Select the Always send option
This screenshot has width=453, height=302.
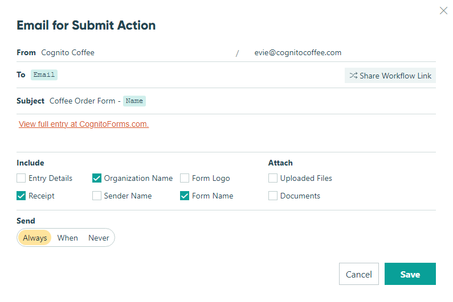point(35,238)
